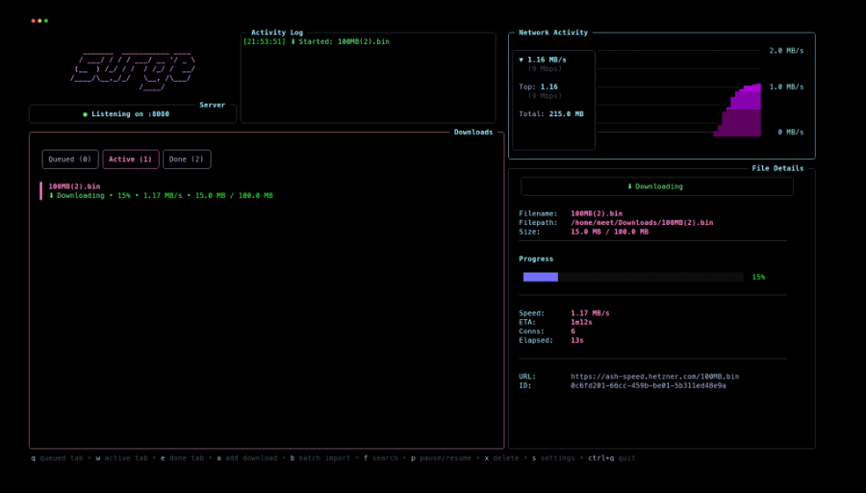Screen dimensions: 866x493
Task: Click the 'f search' shortcut hint
Action: 380,458
